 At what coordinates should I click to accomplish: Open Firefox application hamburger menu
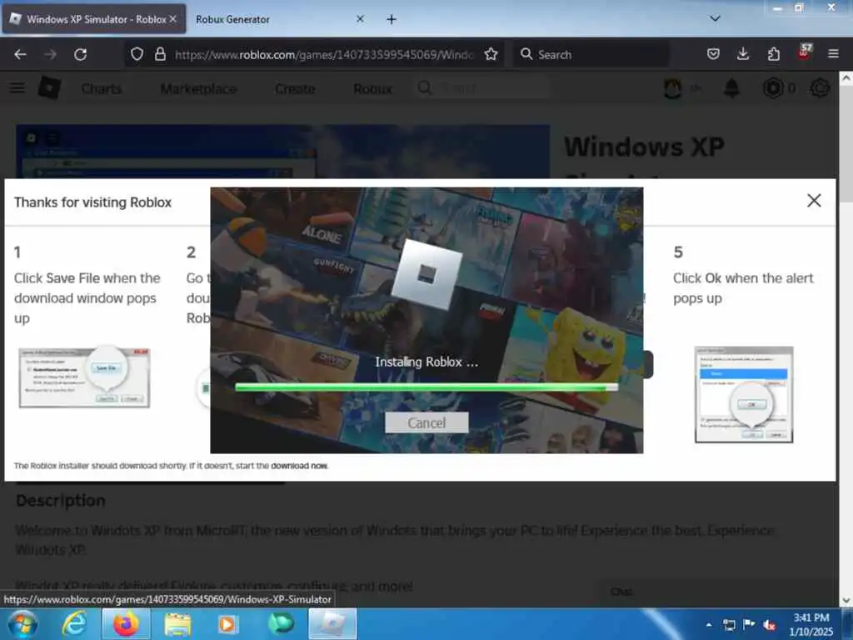point(833,54)
